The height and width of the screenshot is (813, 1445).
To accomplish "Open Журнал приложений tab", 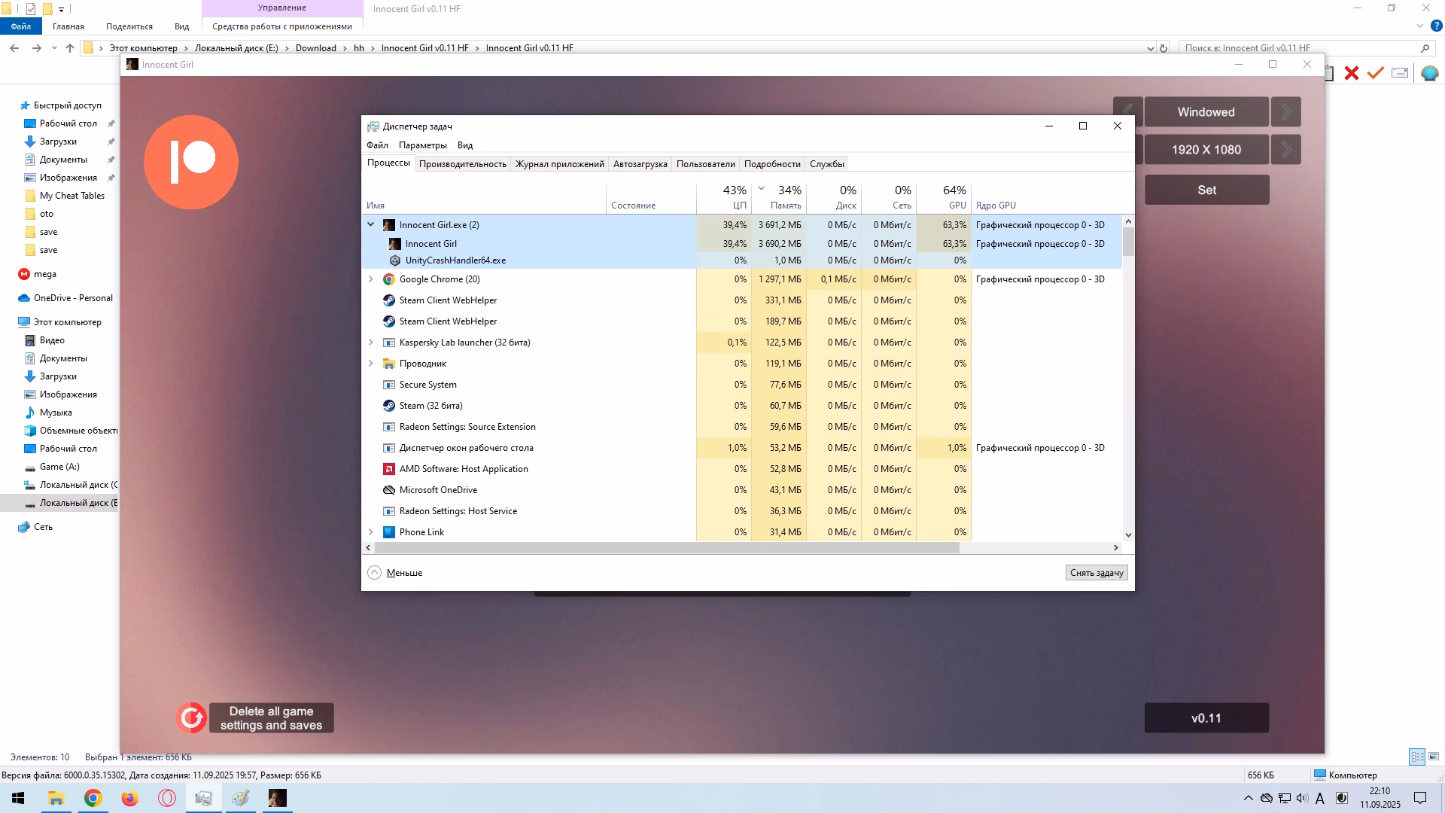I will [x=559, y=164].
